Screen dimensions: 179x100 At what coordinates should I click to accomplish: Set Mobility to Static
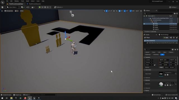161,67
